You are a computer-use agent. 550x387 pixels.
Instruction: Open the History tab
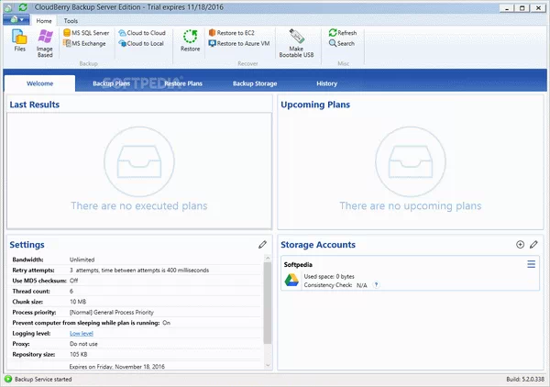[x=326, y=83]
